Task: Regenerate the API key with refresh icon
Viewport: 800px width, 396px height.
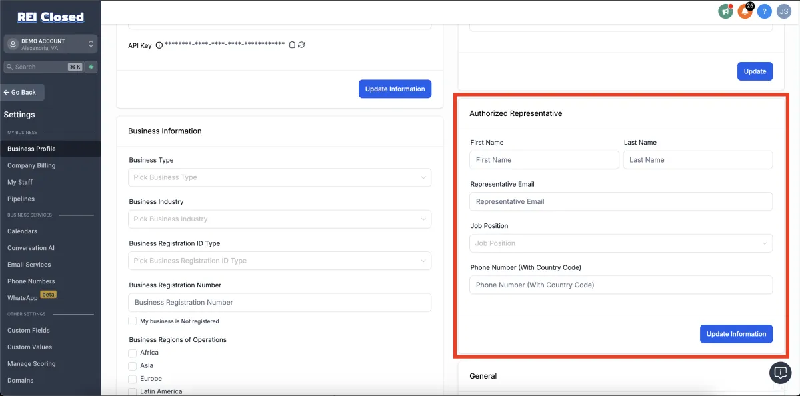Action: click(301, 45)
